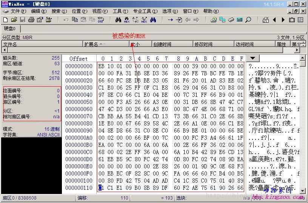Open the 窗口(W) menu
The height and width of the screenshot is (203, 308).
(191, 11)
